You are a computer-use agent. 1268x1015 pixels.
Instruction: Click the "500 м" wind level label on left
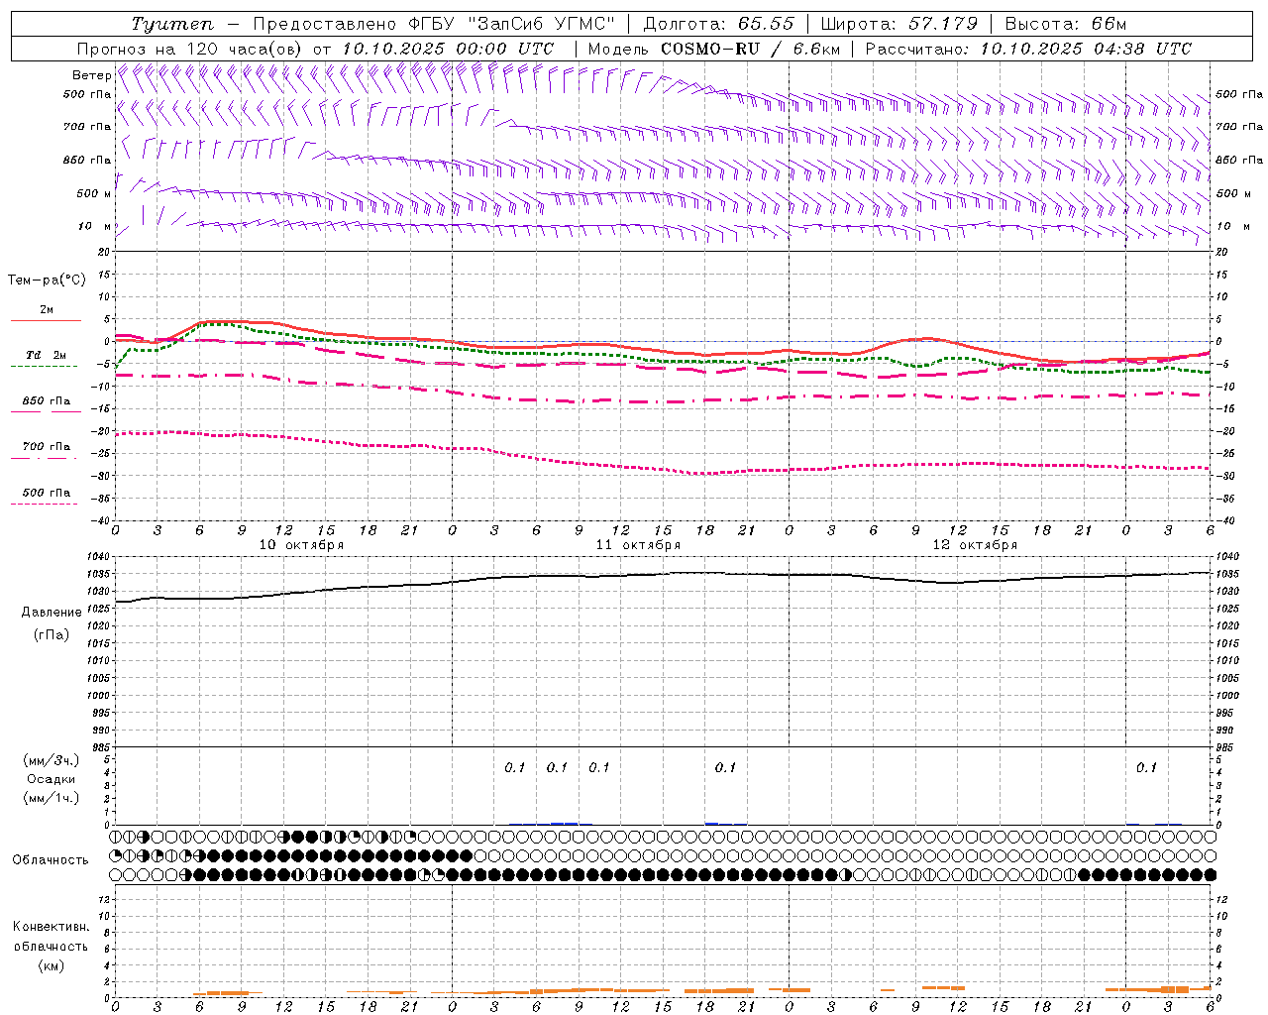[94, 193]
